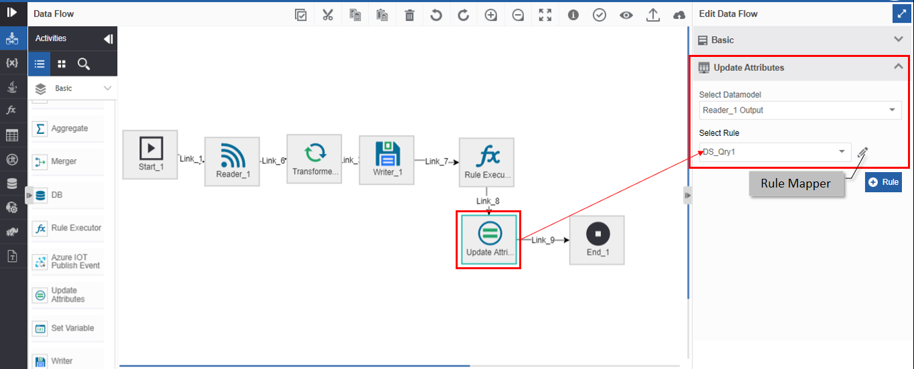The width and height of the screenshot is (914, 369).
Task: Click the Copy icon in toolbar
Action: point(355,15)
